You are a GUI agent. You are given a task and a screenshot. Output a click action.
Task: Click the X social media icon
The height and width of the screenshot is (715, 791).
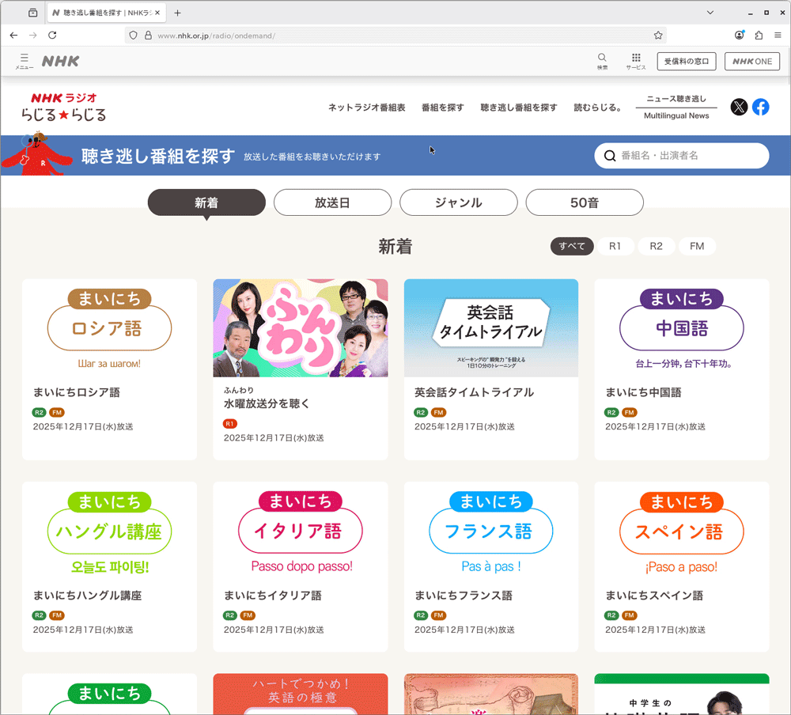(x=739, y=107)
